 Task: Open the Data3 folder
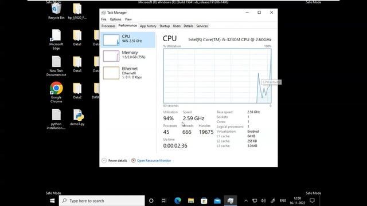coord(77,64)
